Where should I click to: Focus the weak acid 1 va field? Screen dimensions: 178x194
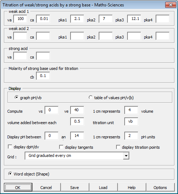[x=20, y=19]
